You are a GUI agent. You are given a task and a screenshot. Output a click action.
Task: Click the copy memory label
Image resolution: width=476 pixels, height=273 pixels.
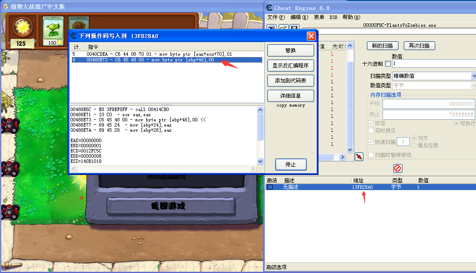(290, 105)
